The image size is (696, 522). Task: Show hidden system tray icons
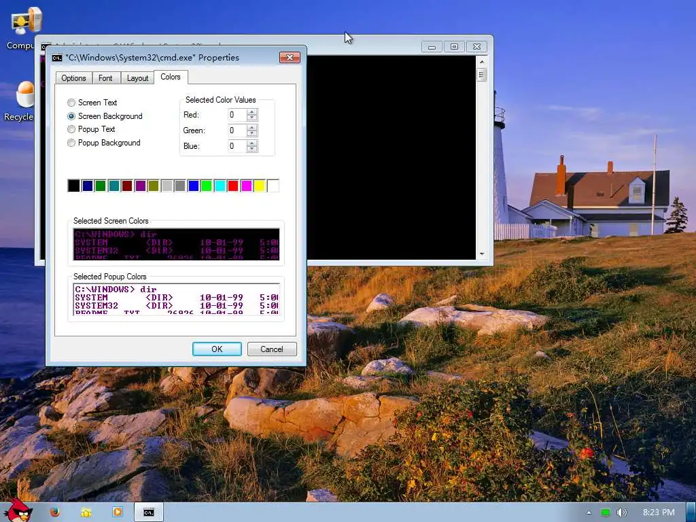coord(589,512)
